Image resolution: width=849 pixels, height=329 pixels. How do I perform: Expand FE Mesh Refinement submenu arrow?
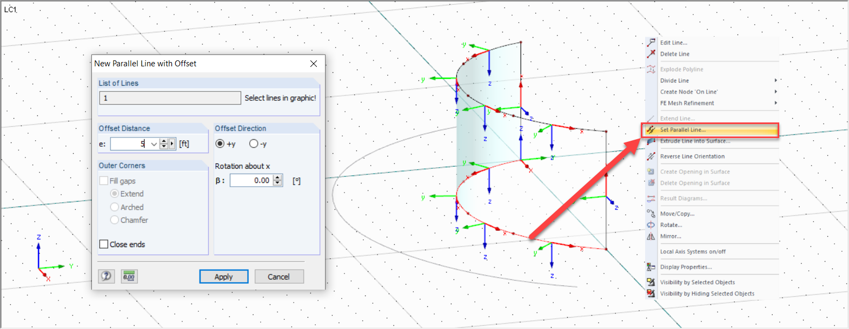point(775,103)
